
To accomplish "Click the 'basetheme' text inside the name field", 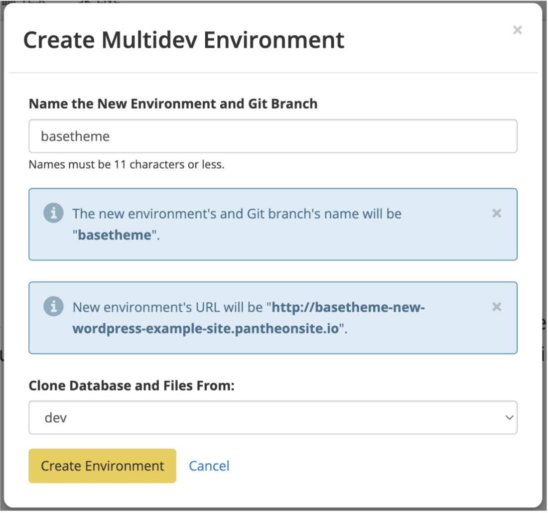I will pos(75,136).
